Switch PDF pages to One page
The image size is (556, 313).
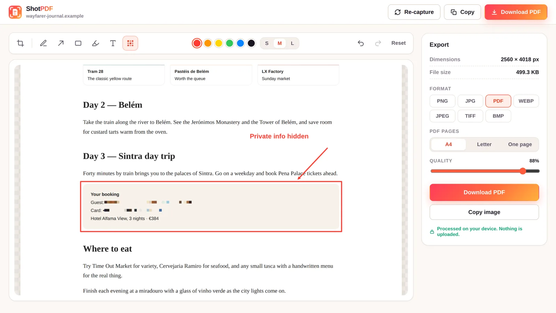click(x=520, y=145)
